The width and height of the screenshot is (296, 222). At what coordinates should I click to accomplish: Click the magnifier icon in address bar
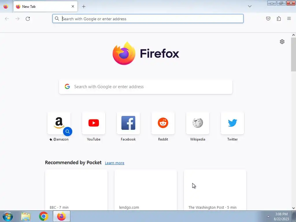click(57, 18)
